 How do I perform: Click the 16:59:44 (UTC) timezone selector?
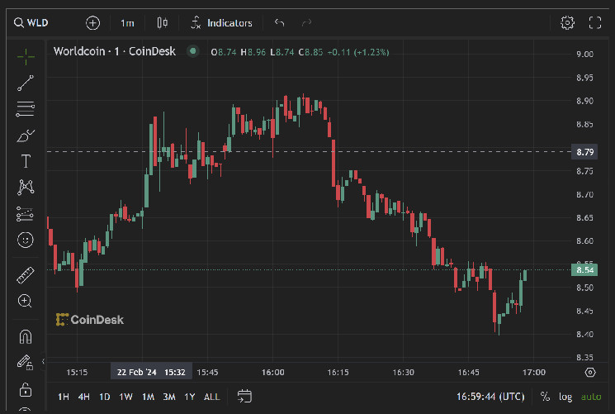click(x=490, y=397)
